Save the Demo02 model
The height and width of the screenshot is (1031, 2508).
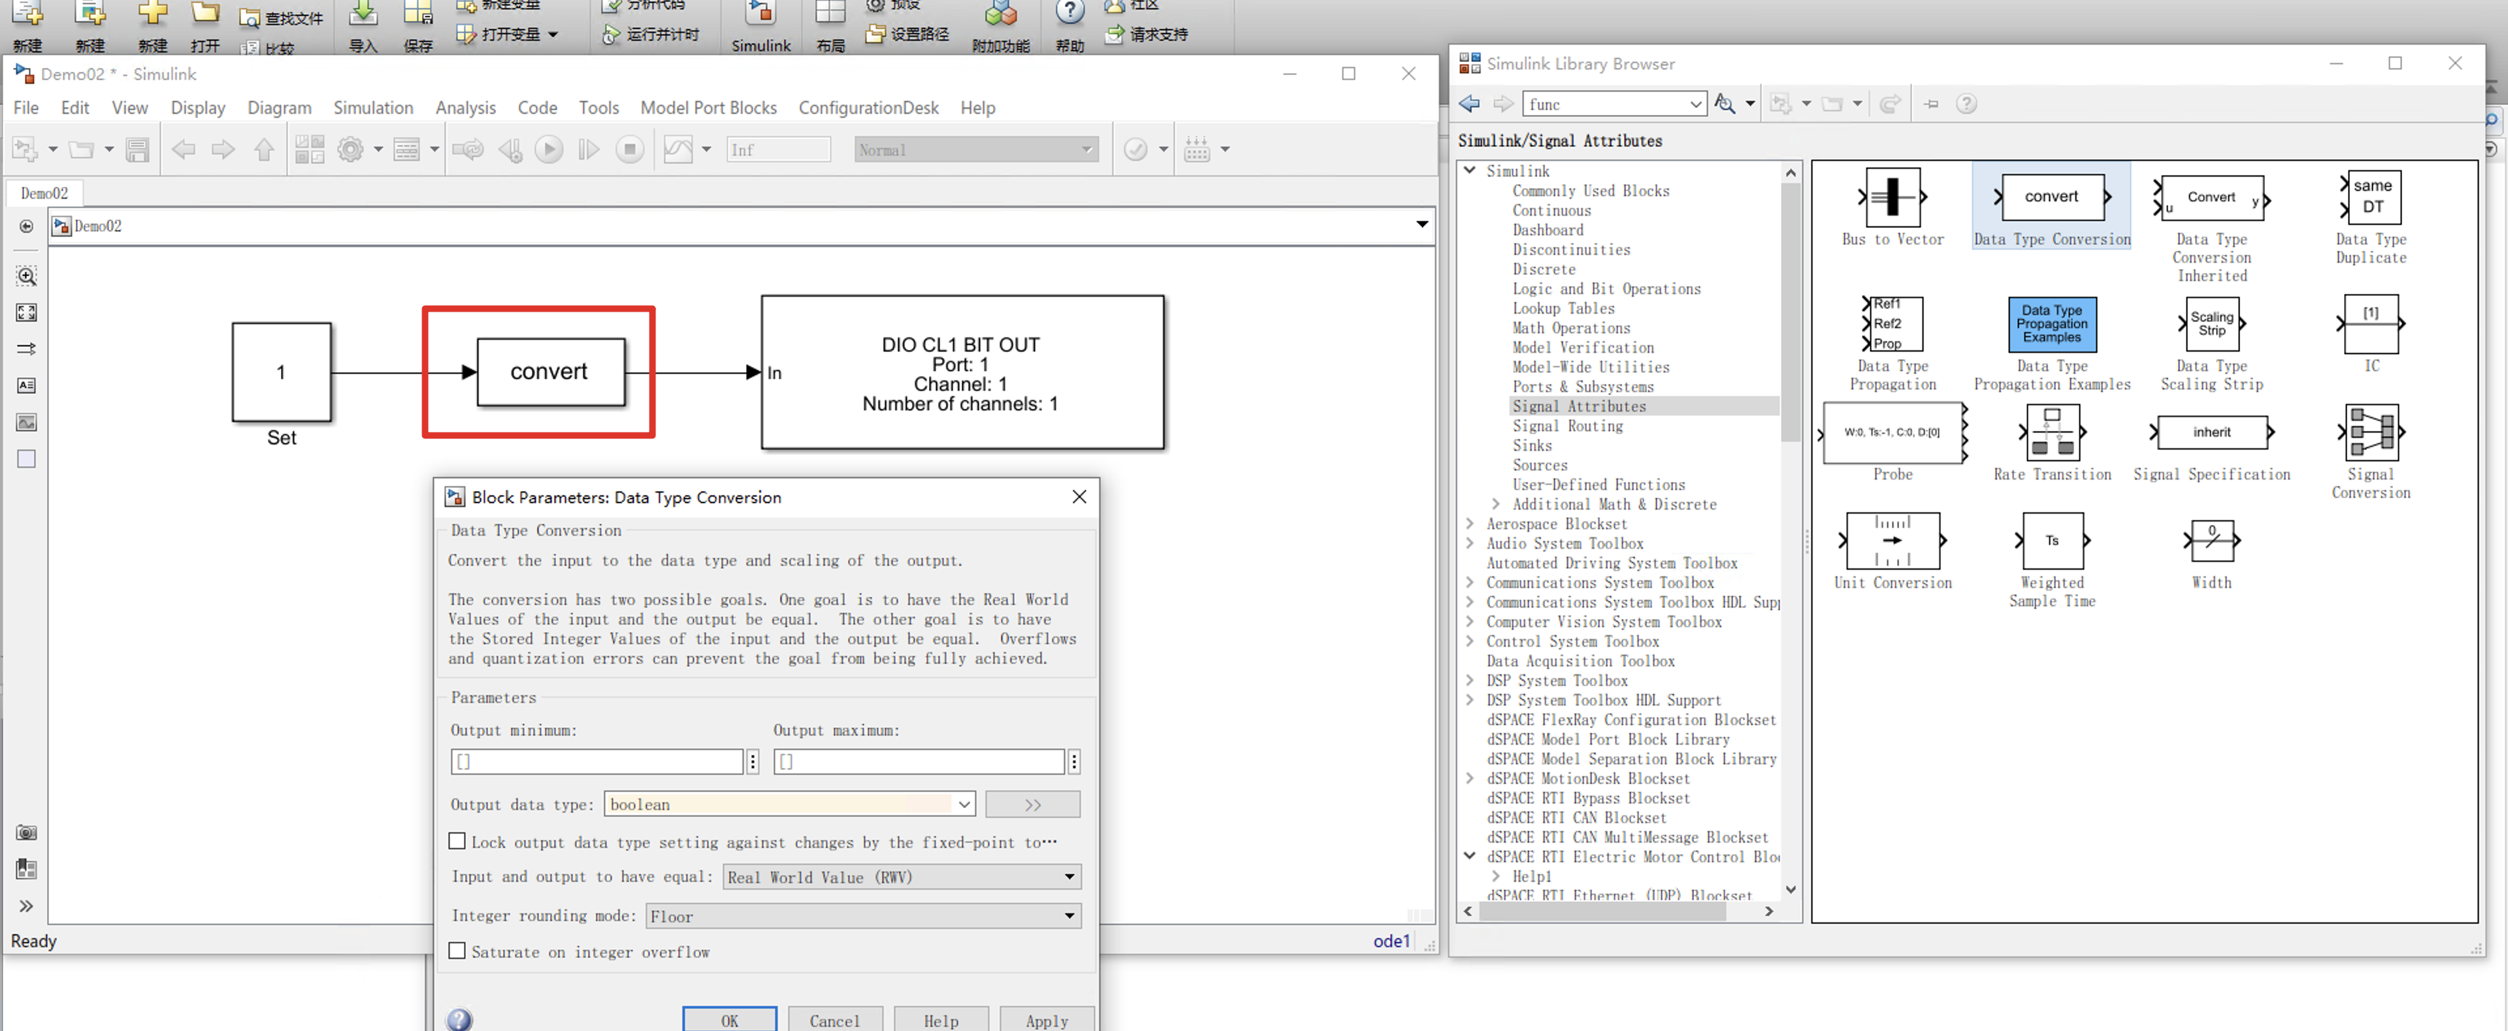(137, 149)
